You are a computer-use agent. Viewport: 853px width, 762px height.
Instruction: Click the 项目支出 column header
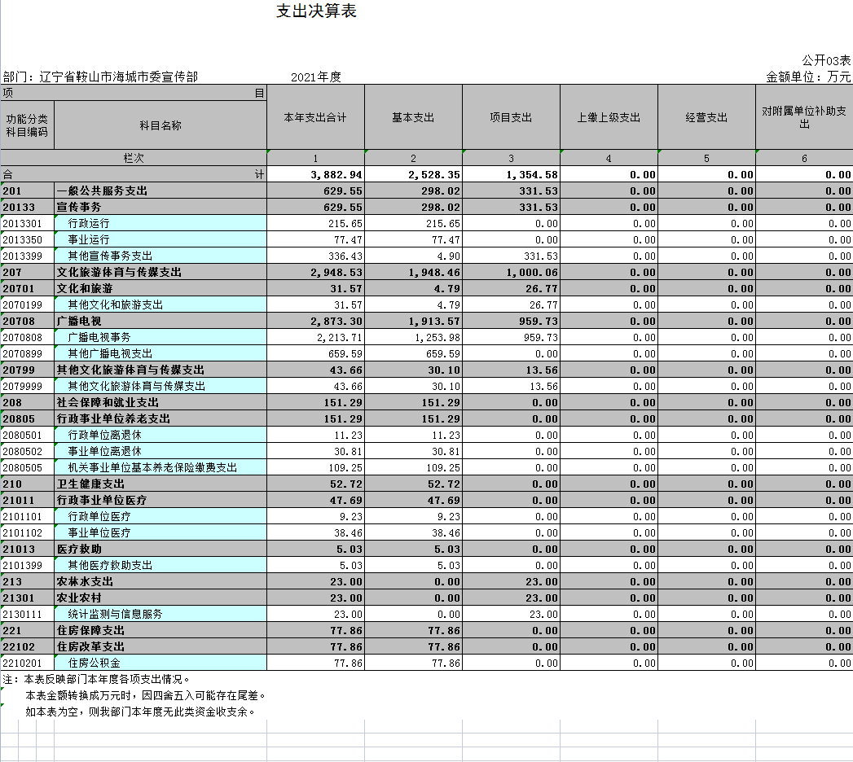[x=512, y=117]
